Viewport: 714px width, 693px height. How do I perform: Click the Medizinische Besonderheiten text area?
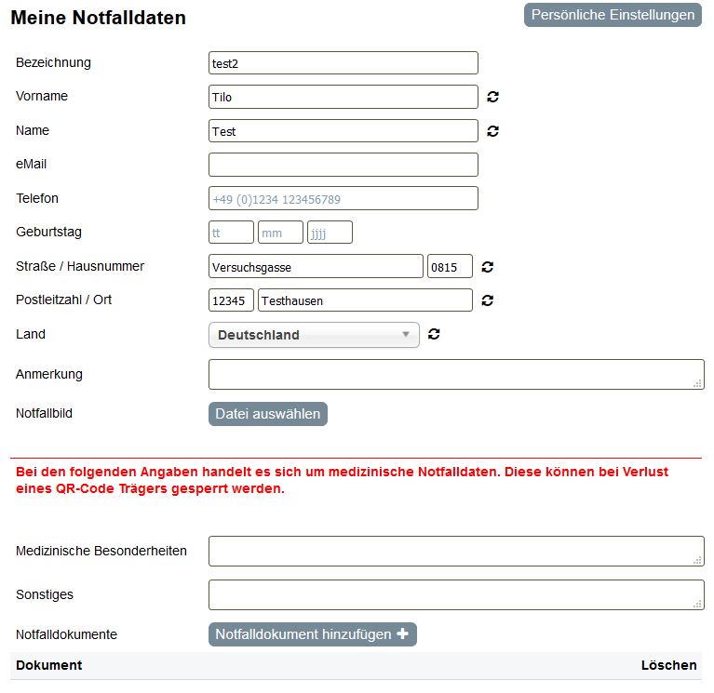[x=456, y=551]
